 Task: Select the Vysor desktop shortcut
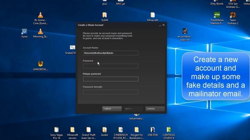(24, 33)
